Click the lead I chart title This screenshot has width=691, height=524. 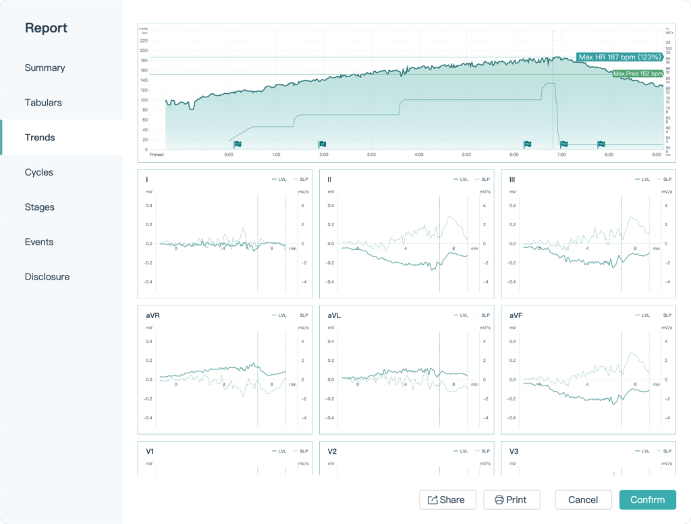[x=146, y=180]
